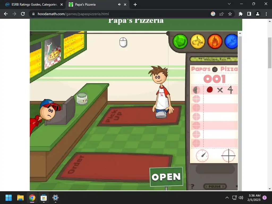
Task: Open the orange Baking Station button
Action: (215, 41)
